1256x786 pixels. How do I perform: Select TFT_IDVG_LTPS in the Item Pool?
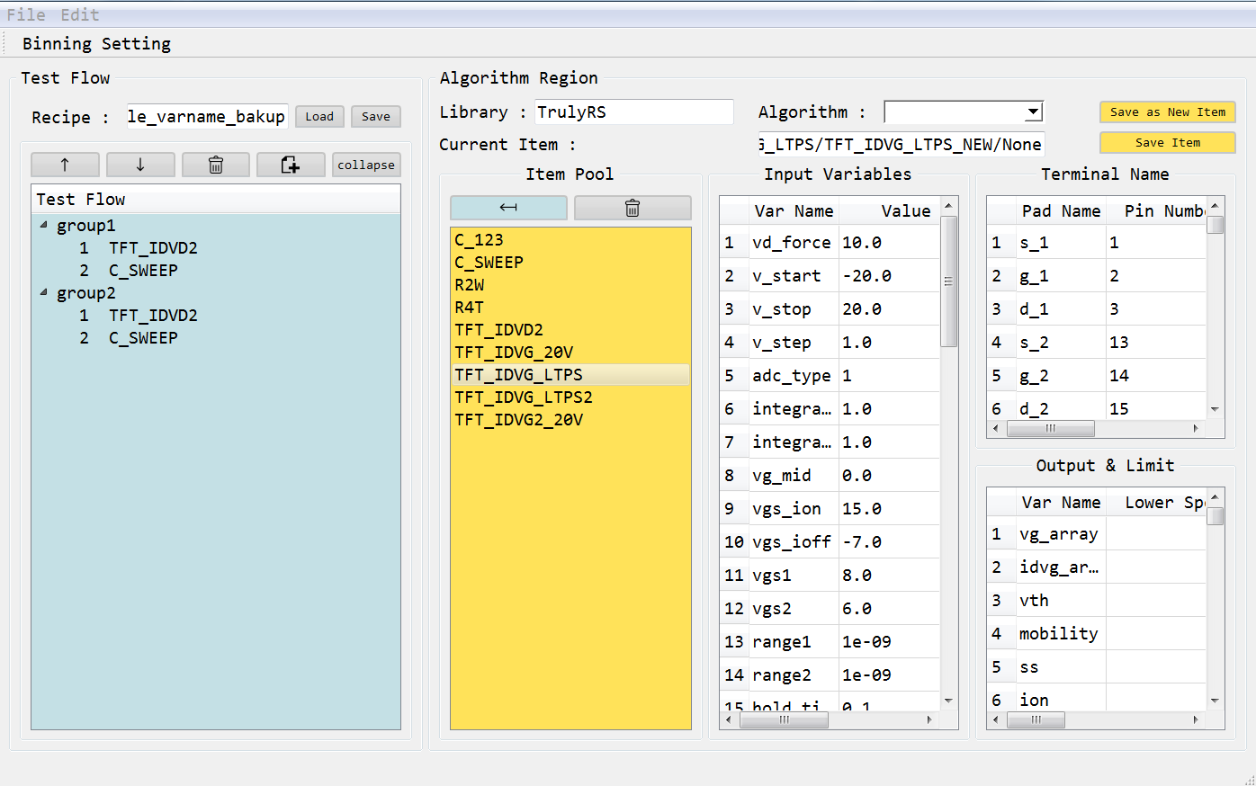(570, 375)
